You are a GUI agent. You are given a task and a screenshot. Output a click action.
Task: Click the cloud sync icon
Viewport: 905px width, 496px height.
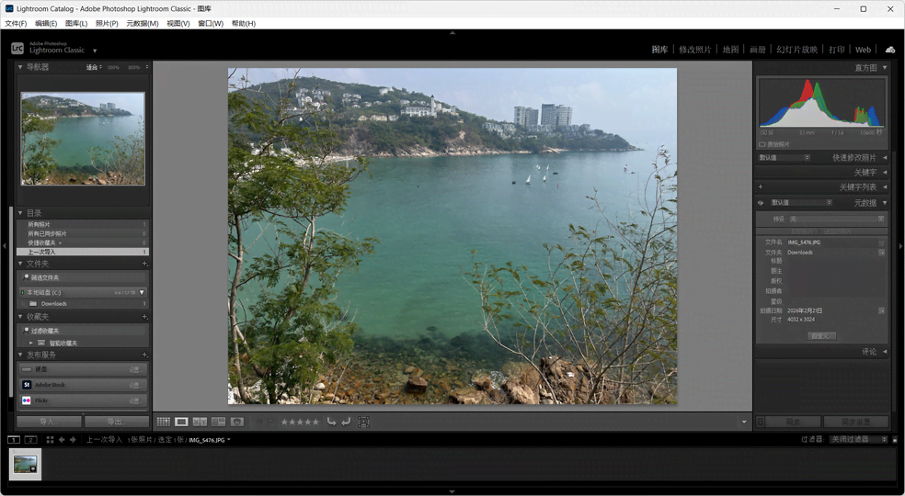point(889,50)
